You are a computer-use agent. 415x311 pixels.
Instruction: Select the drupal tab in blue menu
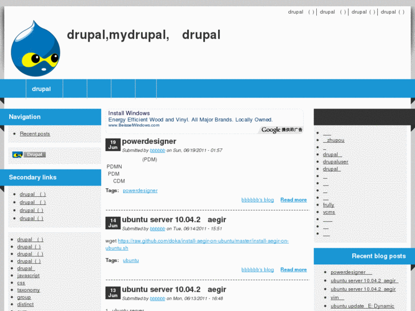41,89
